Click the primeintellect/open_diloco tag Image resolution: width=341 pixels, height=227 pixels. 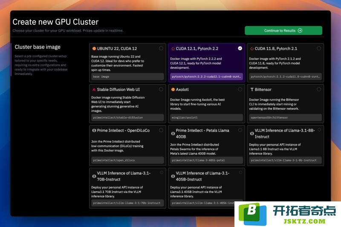tap(127, 160)
